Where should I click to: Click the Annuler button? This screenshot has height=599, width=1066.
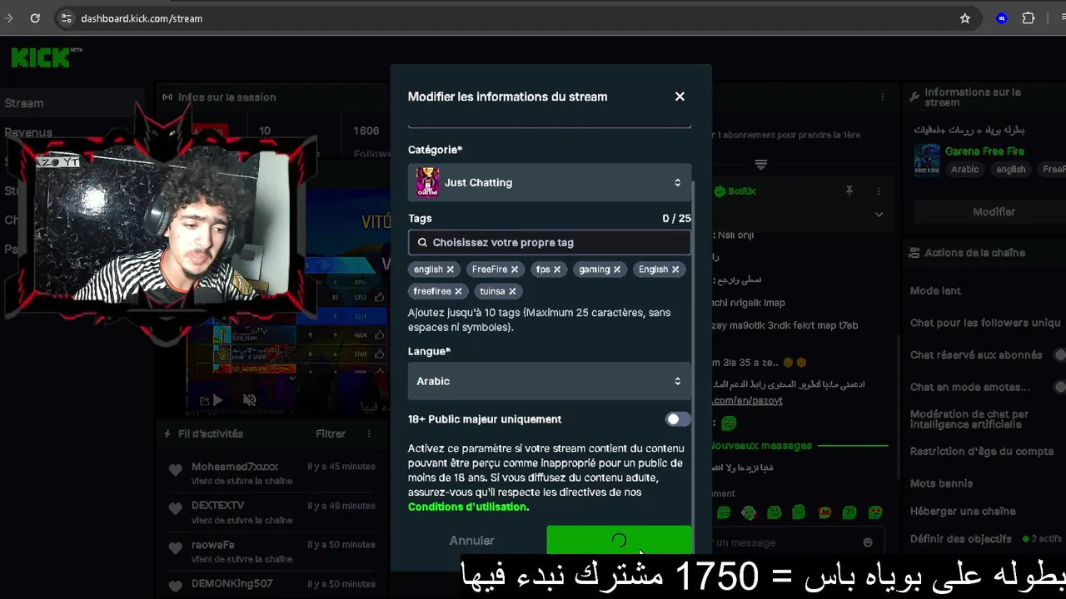pos(471,541)
